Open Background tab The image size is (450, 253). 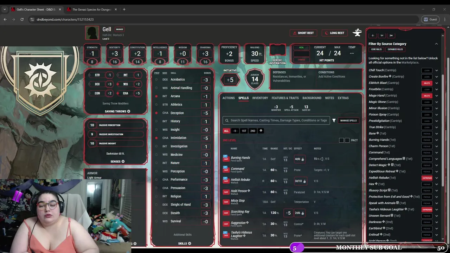(312, 98)
